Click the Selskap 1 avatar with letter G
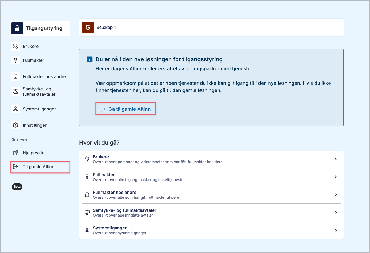The image size is (370, 253). pos(88,27)
